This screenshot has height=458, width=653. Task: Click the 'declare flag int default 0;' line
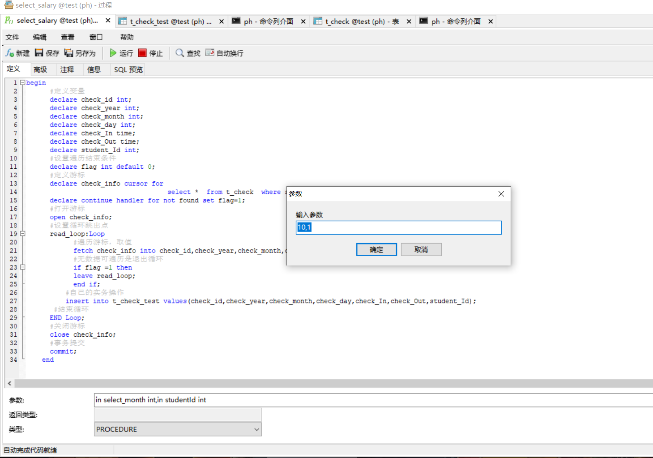tap(102, 167)
